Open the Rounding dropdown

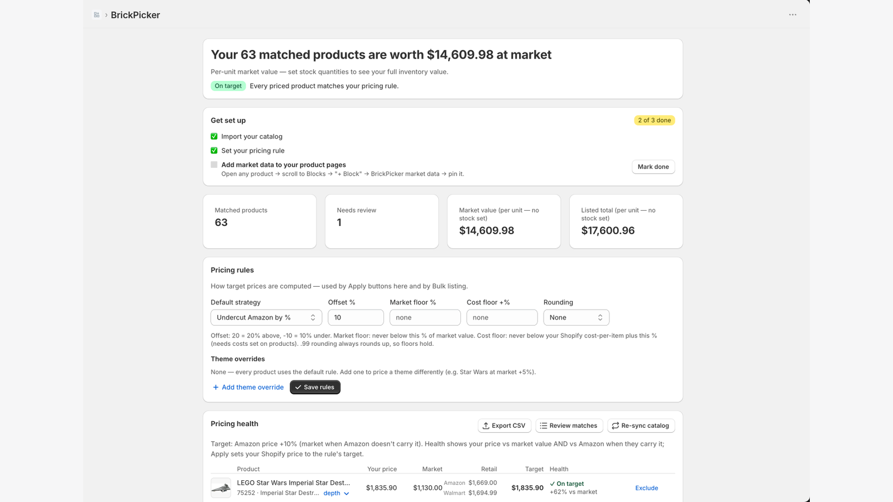click(576, 317)
